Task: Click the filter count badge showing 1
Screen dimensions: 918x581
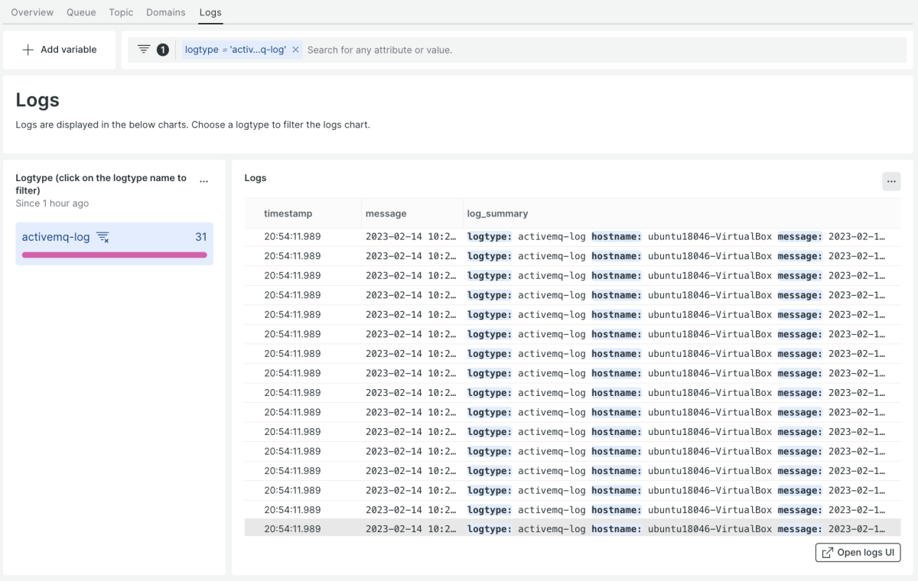Action: click(163, 50)
